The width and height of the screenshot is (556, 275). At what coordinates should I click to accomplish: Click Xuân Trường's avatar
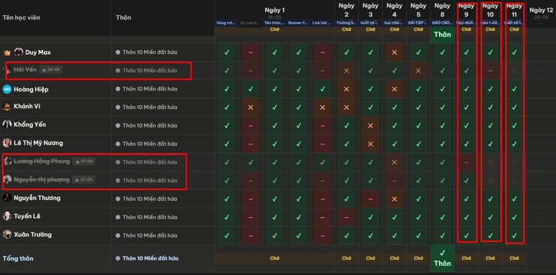pos(7,235)
